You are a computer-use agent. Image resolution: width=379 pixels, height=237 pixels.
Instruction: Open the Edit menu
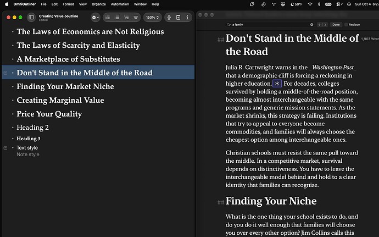coord(54,4)
